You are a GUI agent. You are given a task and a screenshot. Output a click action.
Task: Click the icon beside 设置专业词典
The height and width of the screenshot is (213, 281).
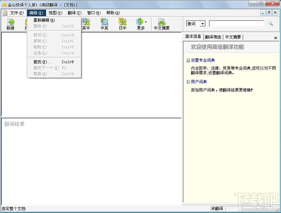[x=188, y=60]
